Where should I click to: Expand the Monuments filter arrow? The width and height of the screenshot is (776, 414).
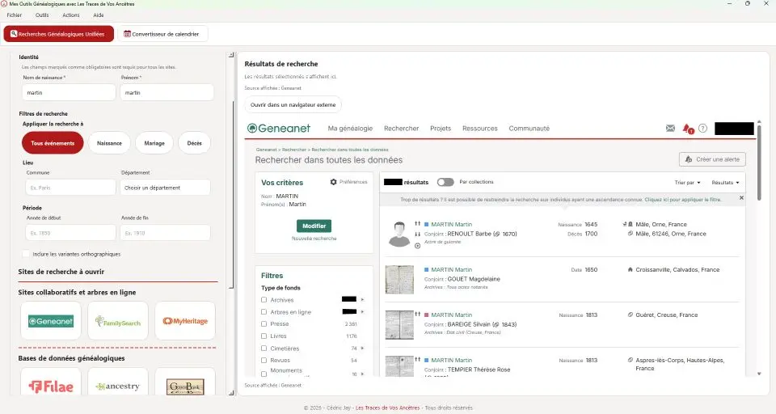(362, 374)
